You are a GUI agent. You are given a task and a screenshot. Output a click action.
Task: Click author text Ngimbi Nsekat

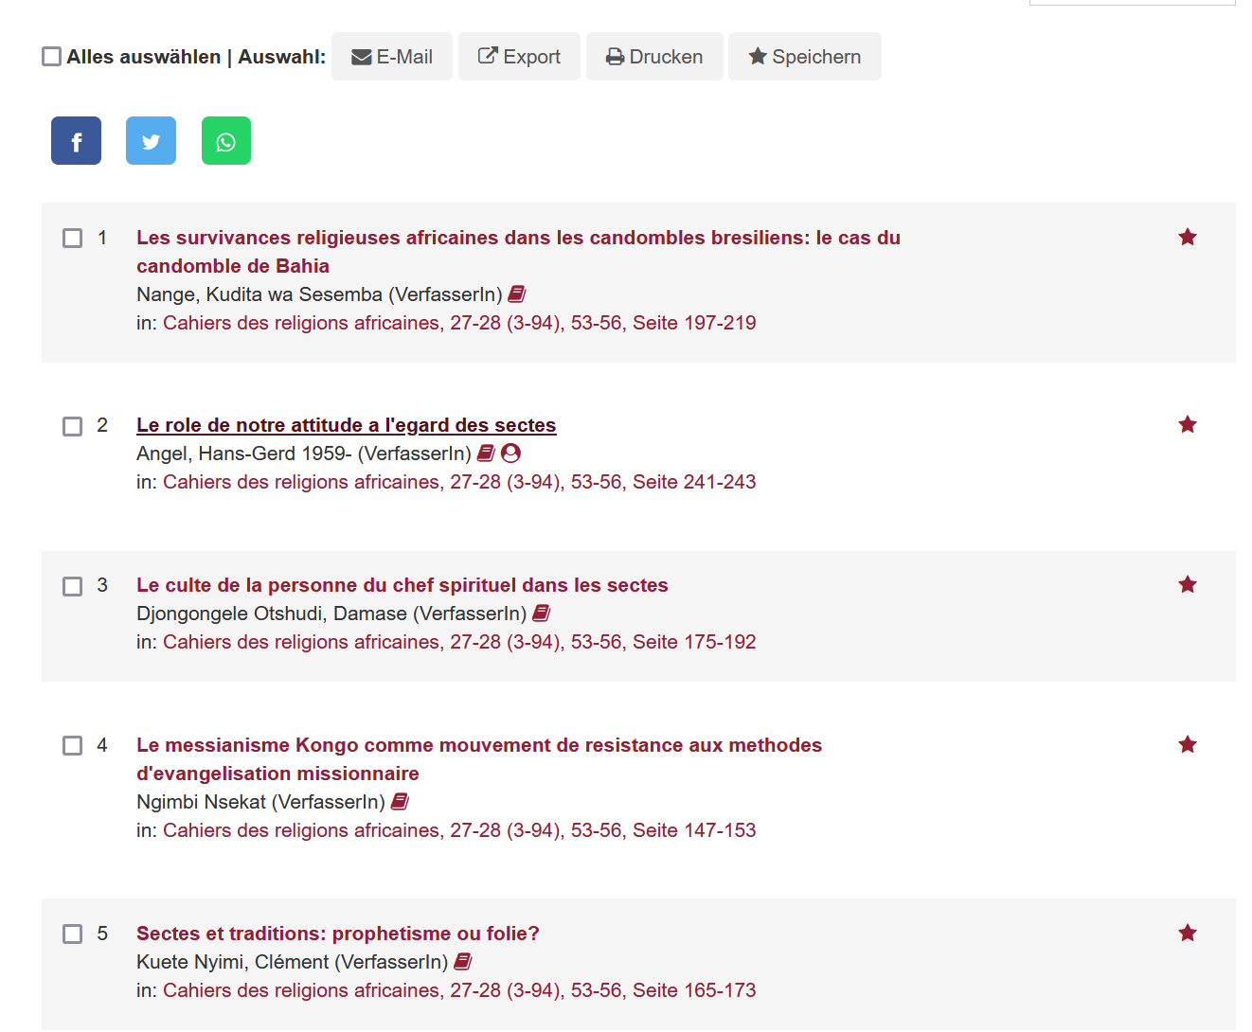pos(201,802)
